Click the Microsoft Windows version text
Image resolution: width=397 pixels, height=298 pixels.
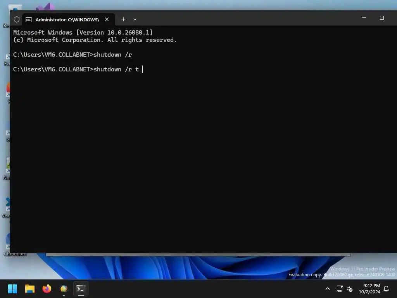[x=83, y=33]
